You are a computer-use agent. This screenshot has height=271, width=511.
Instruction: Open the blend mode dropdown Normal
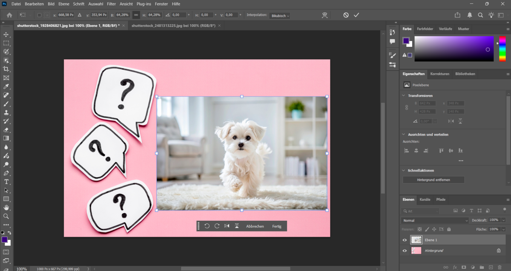(434, 220)
